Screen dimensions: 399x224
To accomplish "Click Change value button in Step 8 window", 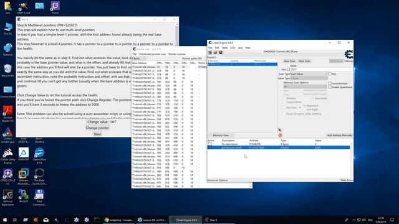I will tap(97, 122).
